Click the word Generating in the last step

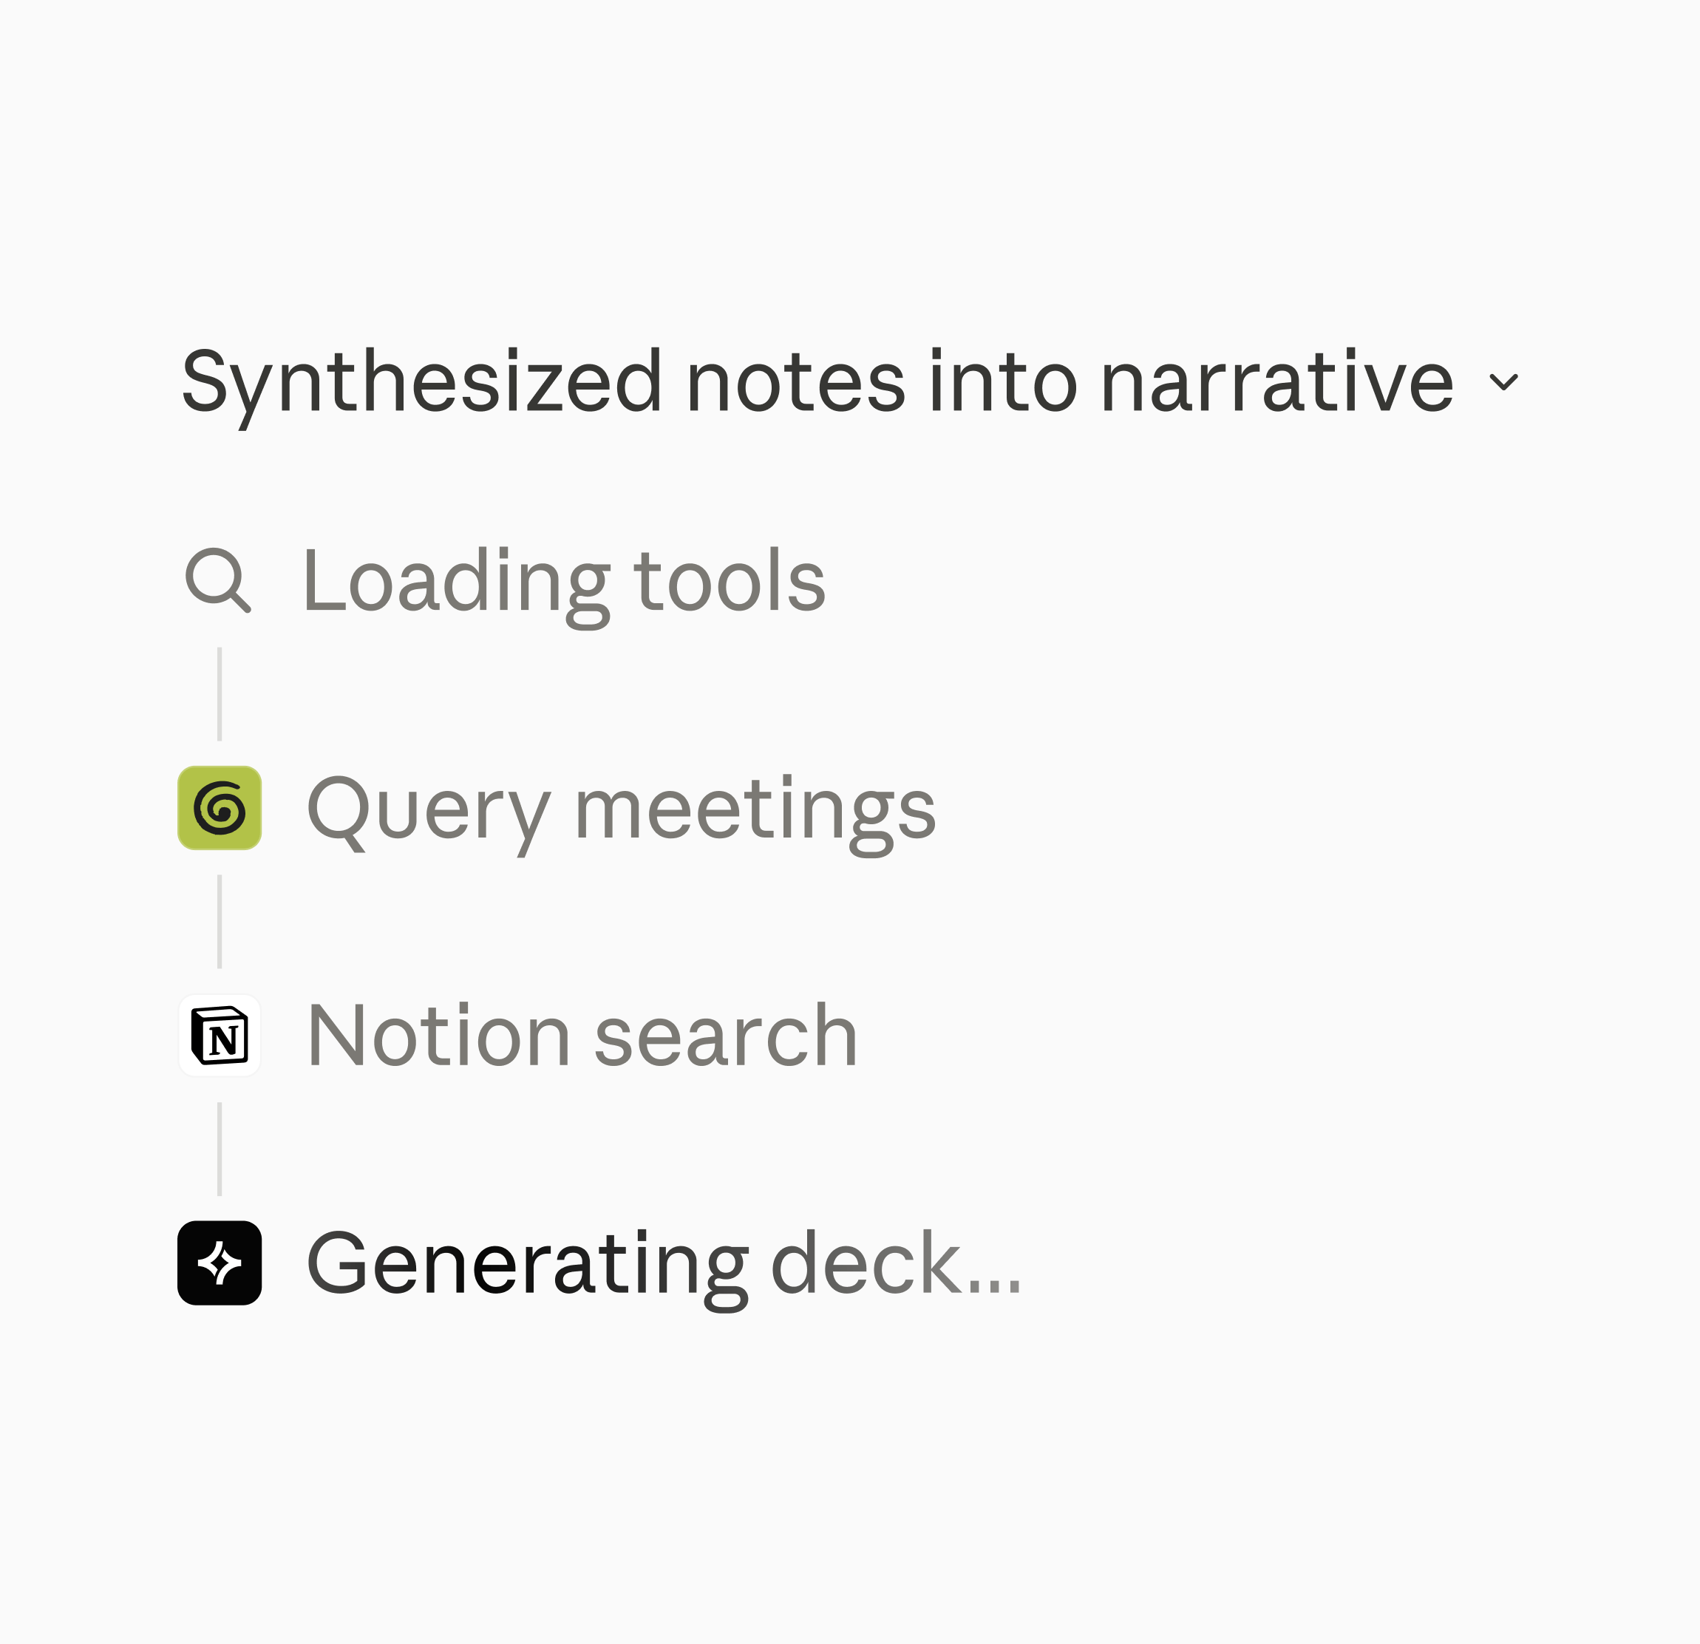(x=528, y=1270)
